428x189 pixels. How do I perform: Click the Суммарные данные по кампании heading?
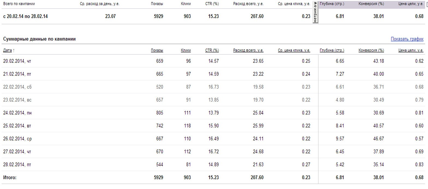[x=39, y=39]
